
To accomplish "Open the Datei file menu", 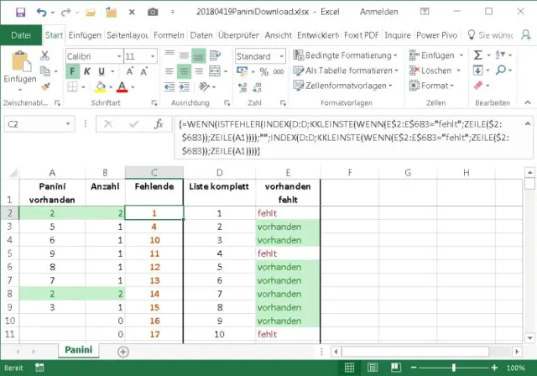I will coord(21,35).
